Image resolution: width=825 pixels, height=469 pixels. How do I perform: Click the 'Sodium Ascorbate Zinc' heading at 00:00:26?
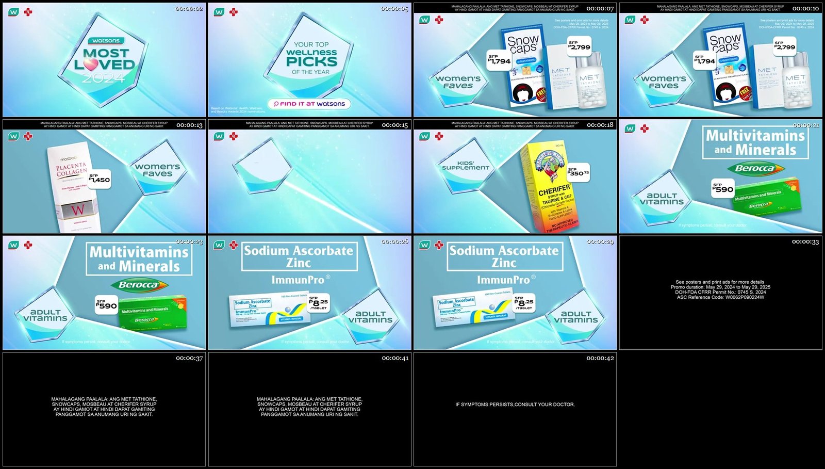tap(299, 256)
